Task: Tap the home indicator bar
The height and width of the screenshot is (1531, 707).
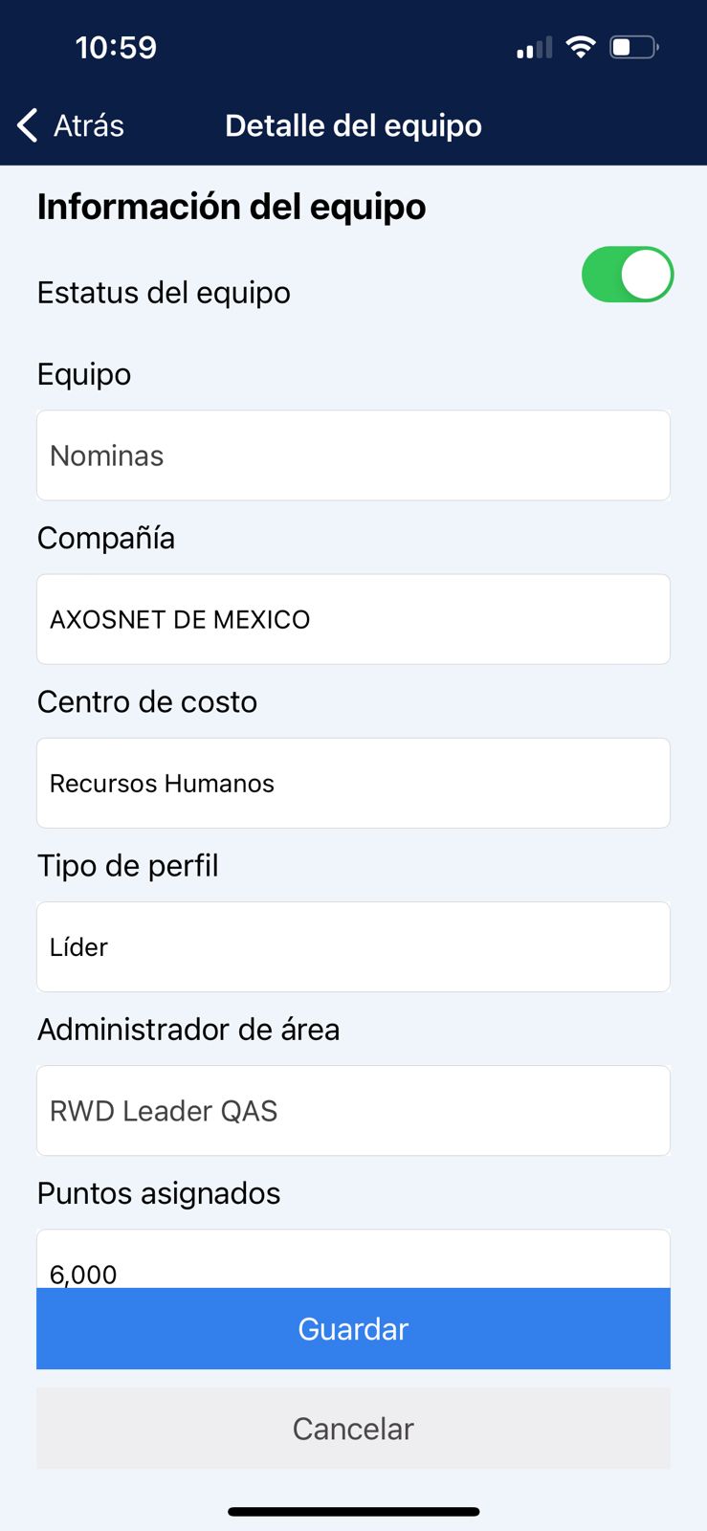Action: point(353,1512)
